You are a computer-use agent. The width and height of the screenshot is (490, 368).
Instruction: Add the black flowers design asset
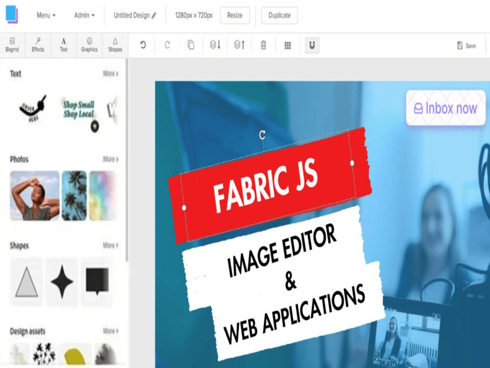45,354
